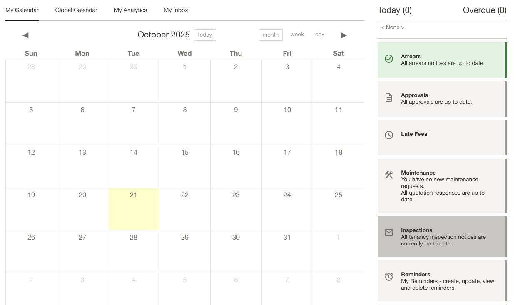Screen dimensions: 520x305
Task: Click the previous month arrow
Action: click(x=25, y=35)
